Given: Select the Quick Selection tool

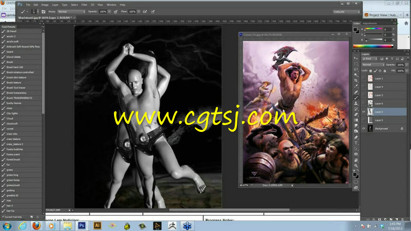Looking at the screenshot, I should (356, 75).
